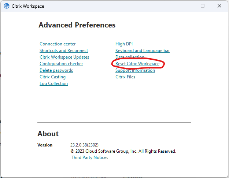The height and width of the screenshot is (178, 229).
Task: Select Citrix Workspace Updates link
Action: 64,57
